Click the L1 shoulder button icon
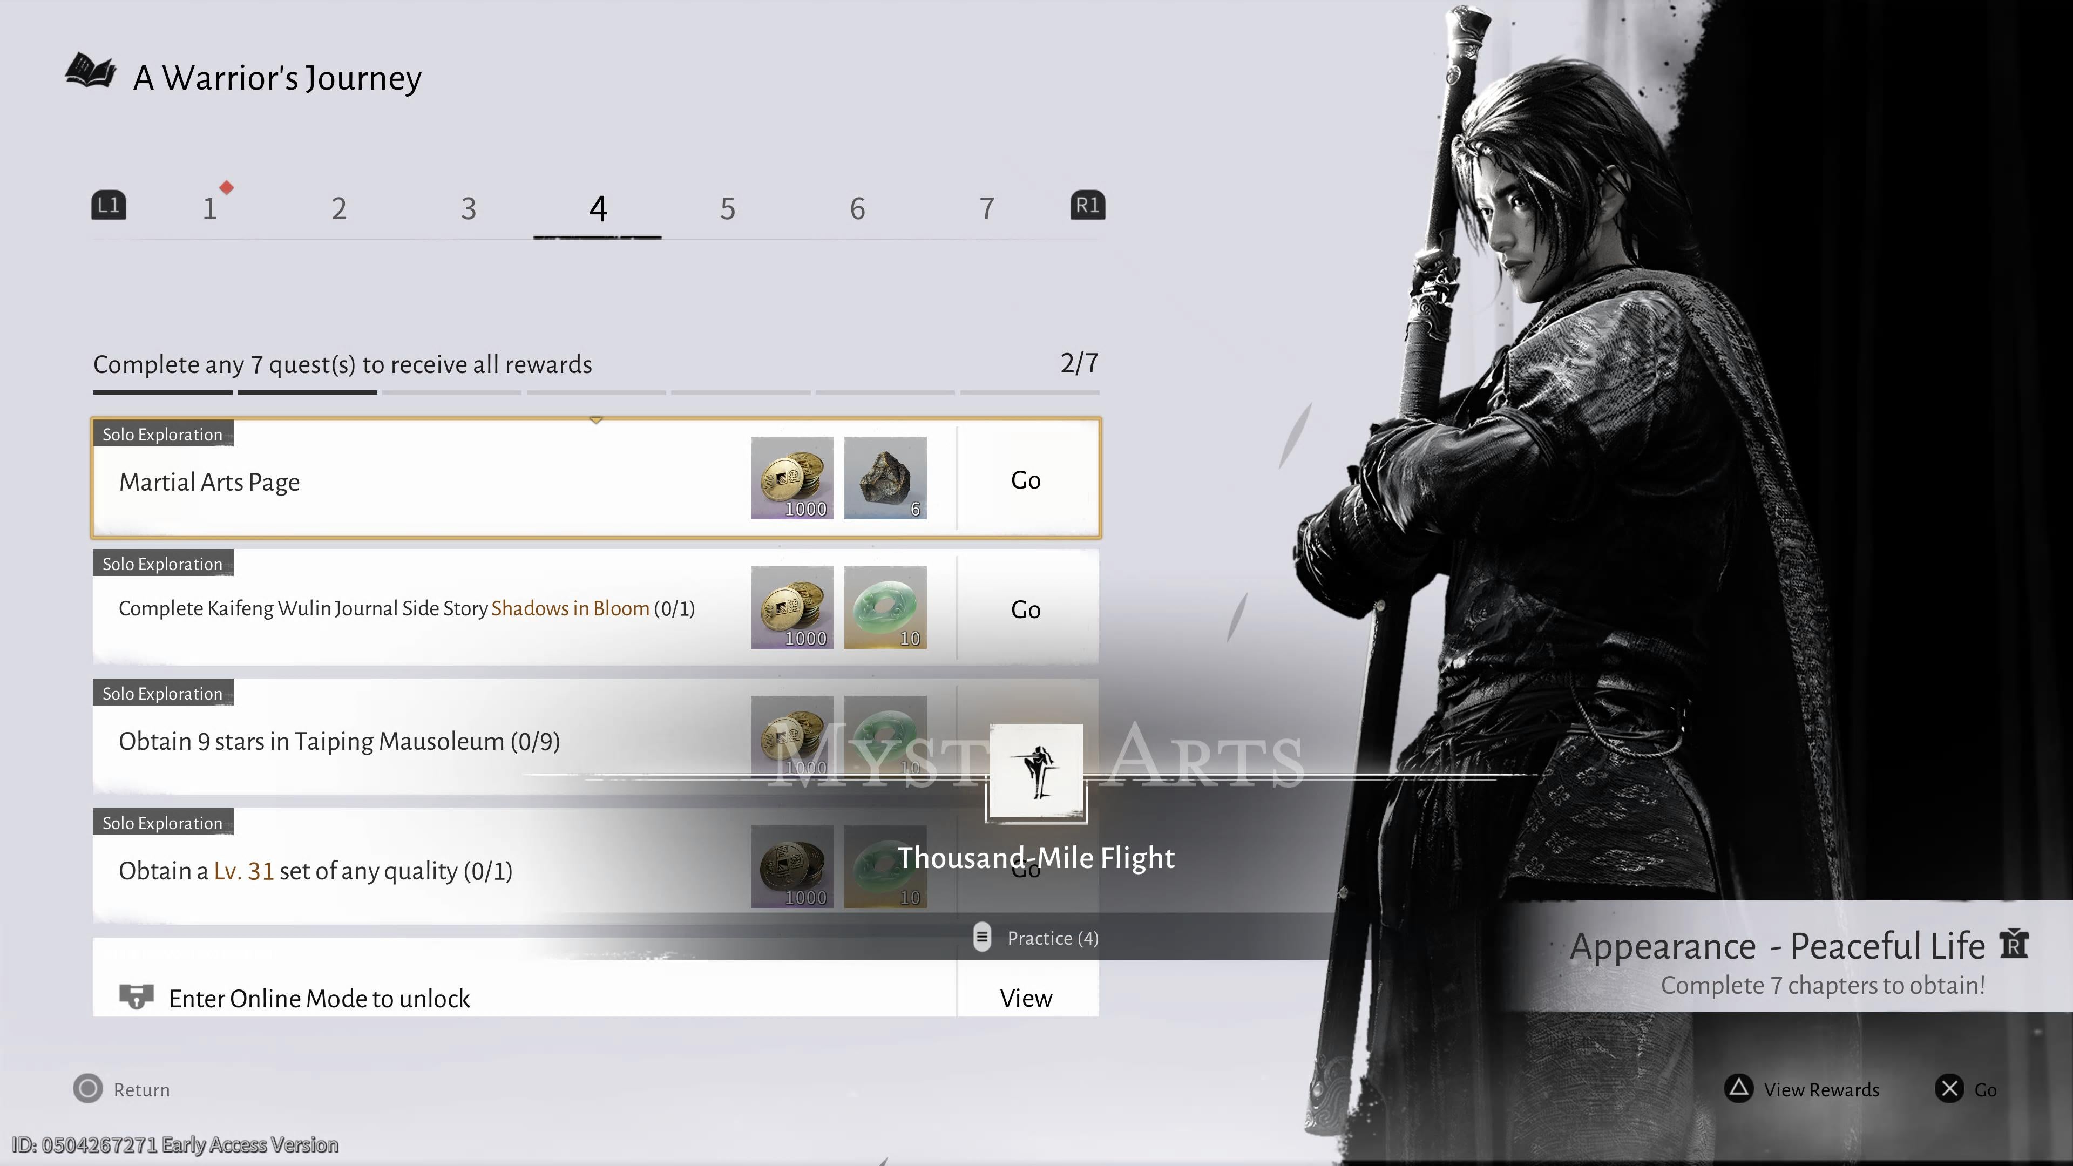 (109, 205)
